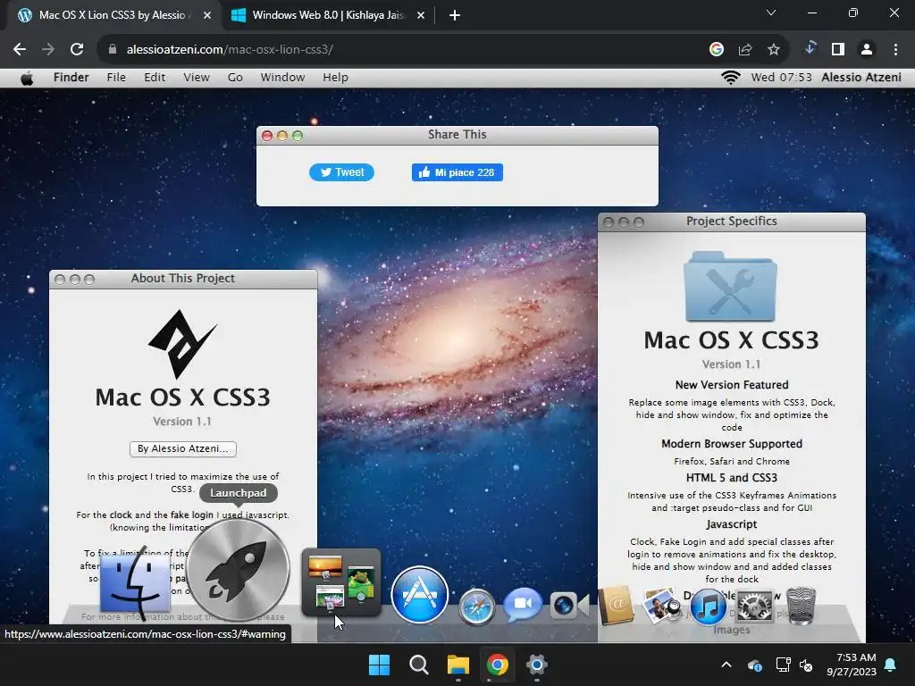Image resolution: width=915 pixels, height=686 pixels.
Task: Click the Google icon in address bar
Action: tap(717, 50)
